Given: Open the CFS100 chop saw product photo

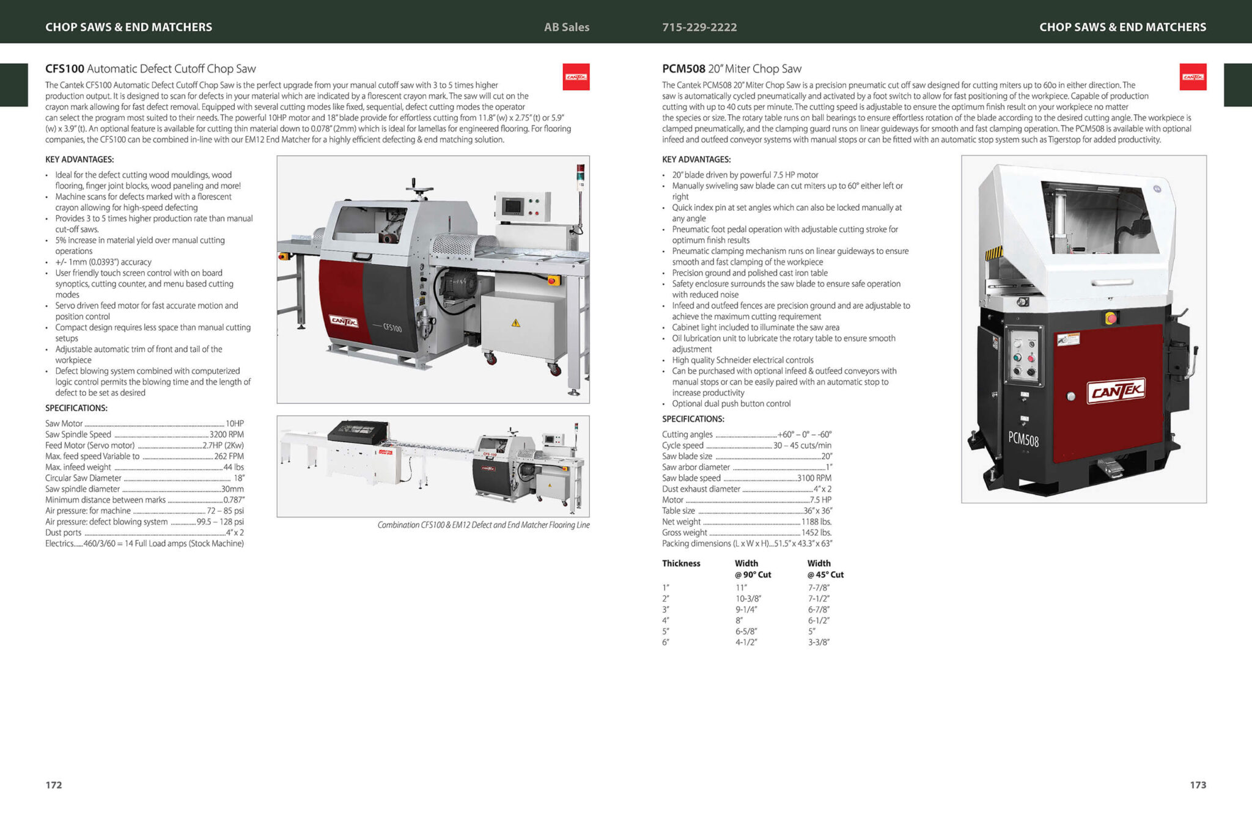Looking at the screenshot, I should click(433, 279).
